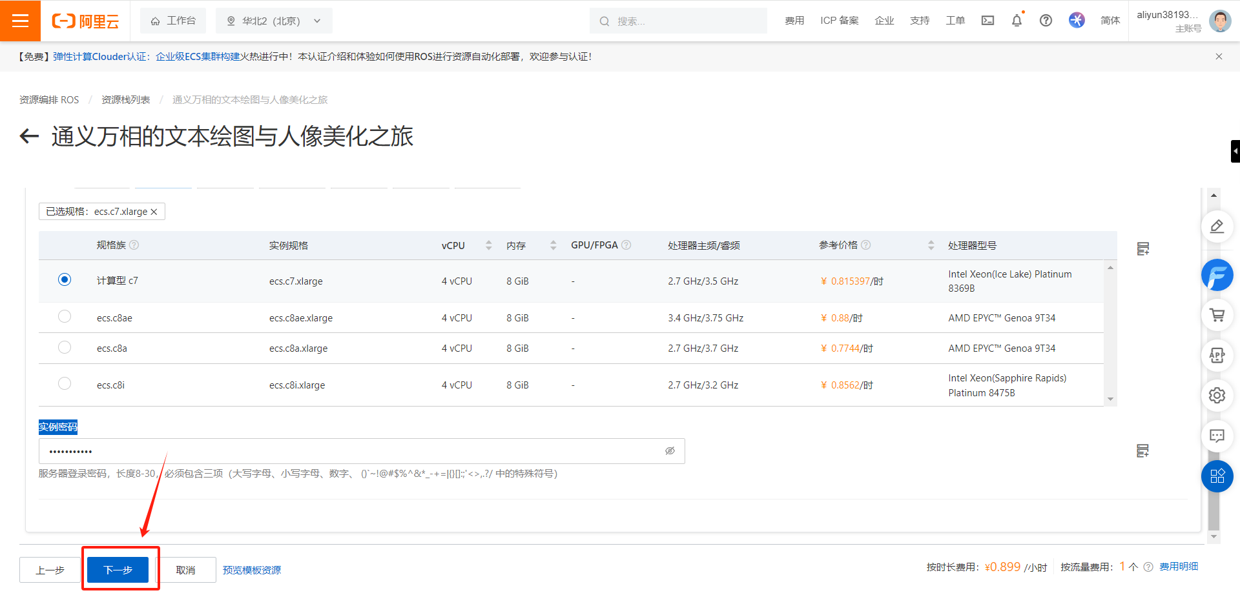Open the shopping cart sidebar icon
This screenshot has height=595, width=1240.
[1217, 315]
